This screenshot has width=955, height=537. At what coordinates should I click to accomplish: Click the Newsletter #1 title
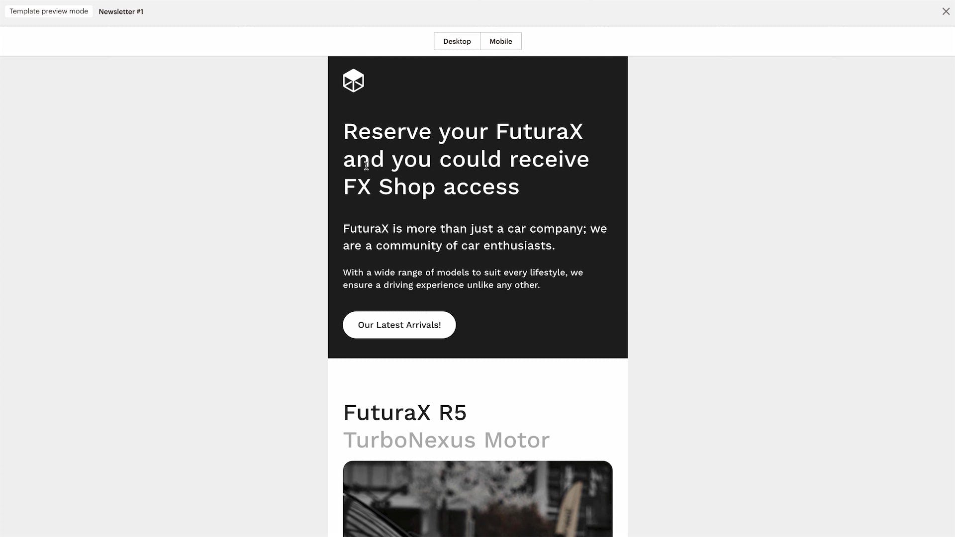tap(121, 11)
